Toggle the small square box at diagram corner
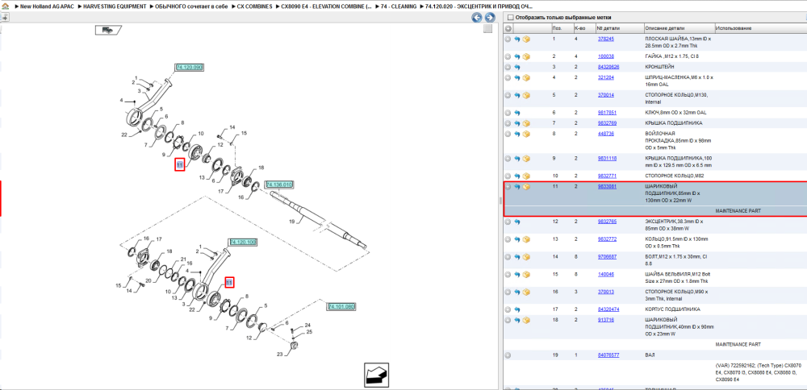 pos(488,29)
